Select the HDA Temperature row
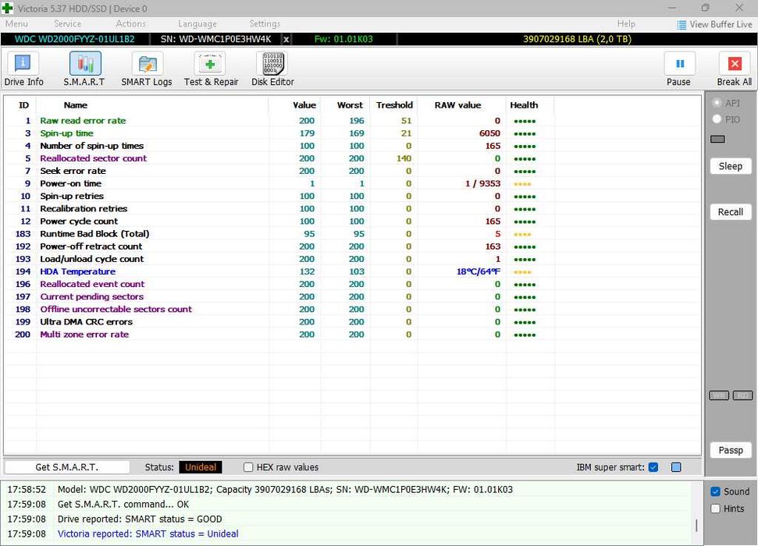 [x=352, y=271]
